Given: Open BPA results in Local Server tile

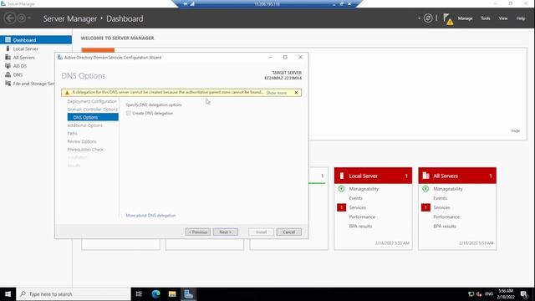Looking at the screenshot, I should pyautogui.click(x=360, y=226).
